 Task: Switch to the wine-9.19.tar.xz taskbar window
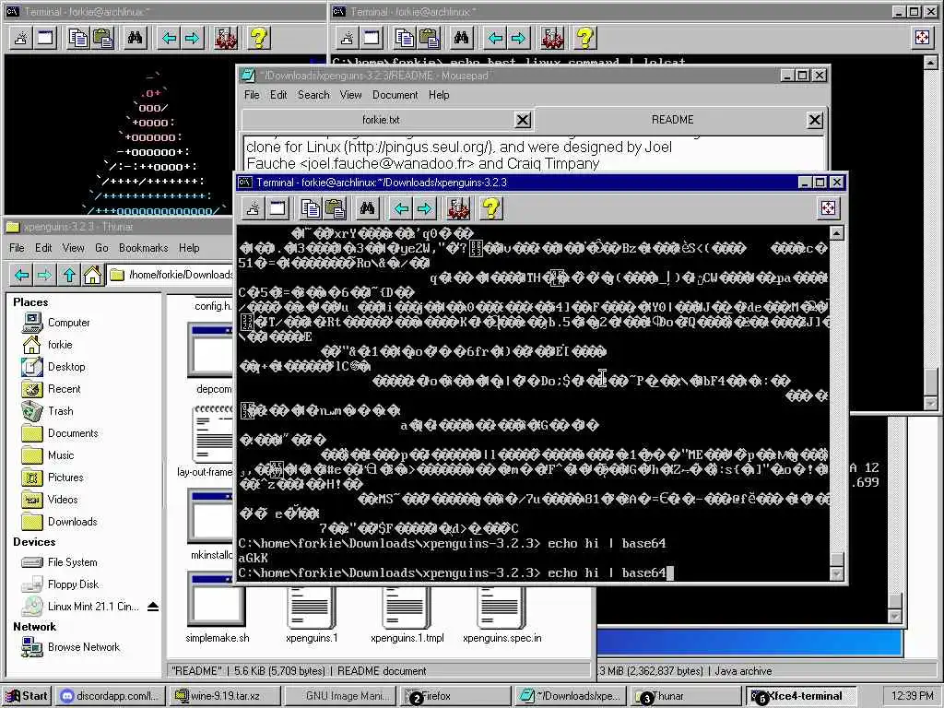click(225, 696)
